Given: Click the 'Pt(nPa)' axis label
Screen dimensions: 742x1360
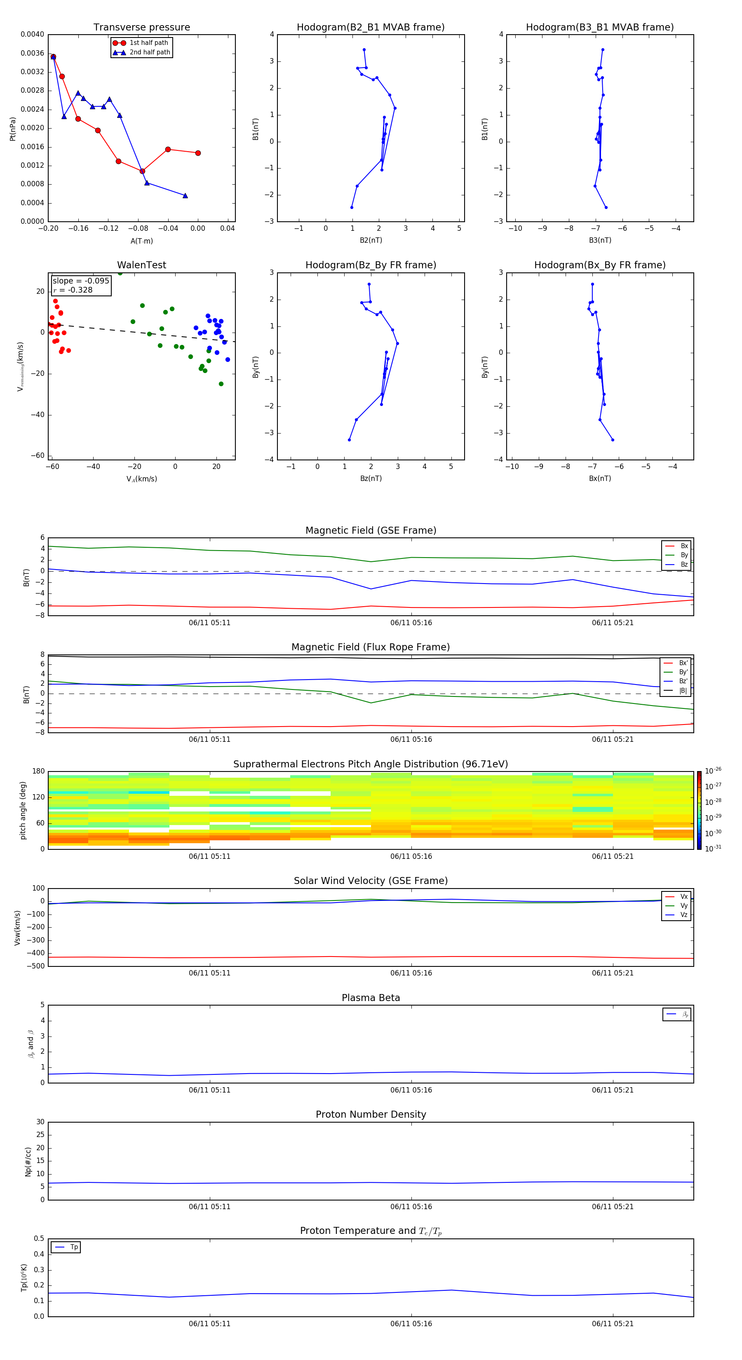Looking at the screenshot, I should [x=13, y=129].
